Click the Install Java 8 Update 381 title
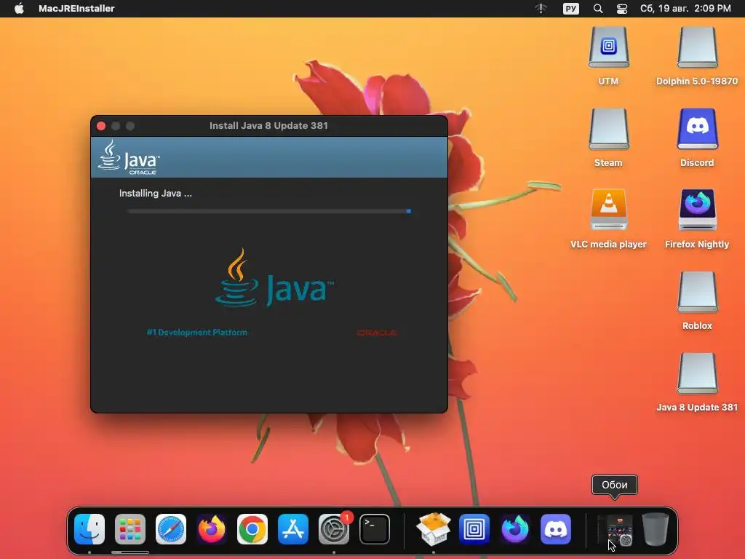The width and height of the screenshot is (745, 559). [269, 125]
